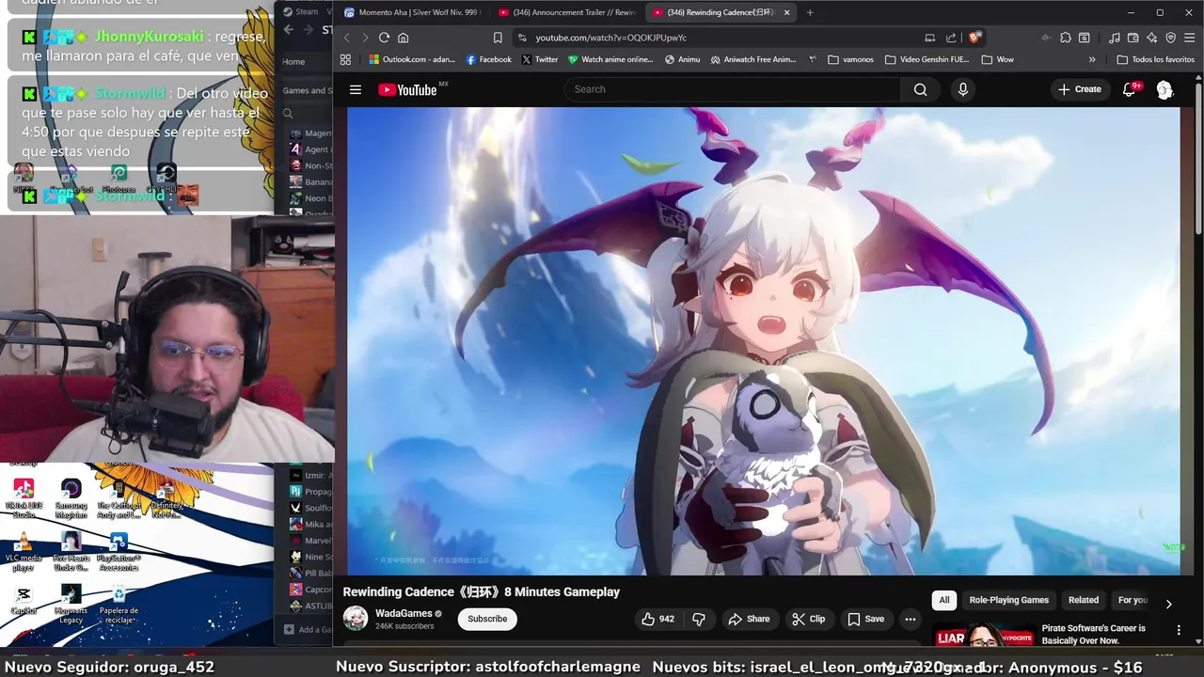Click the Share button under video
1204x677 pixels.
pos(749,619)
